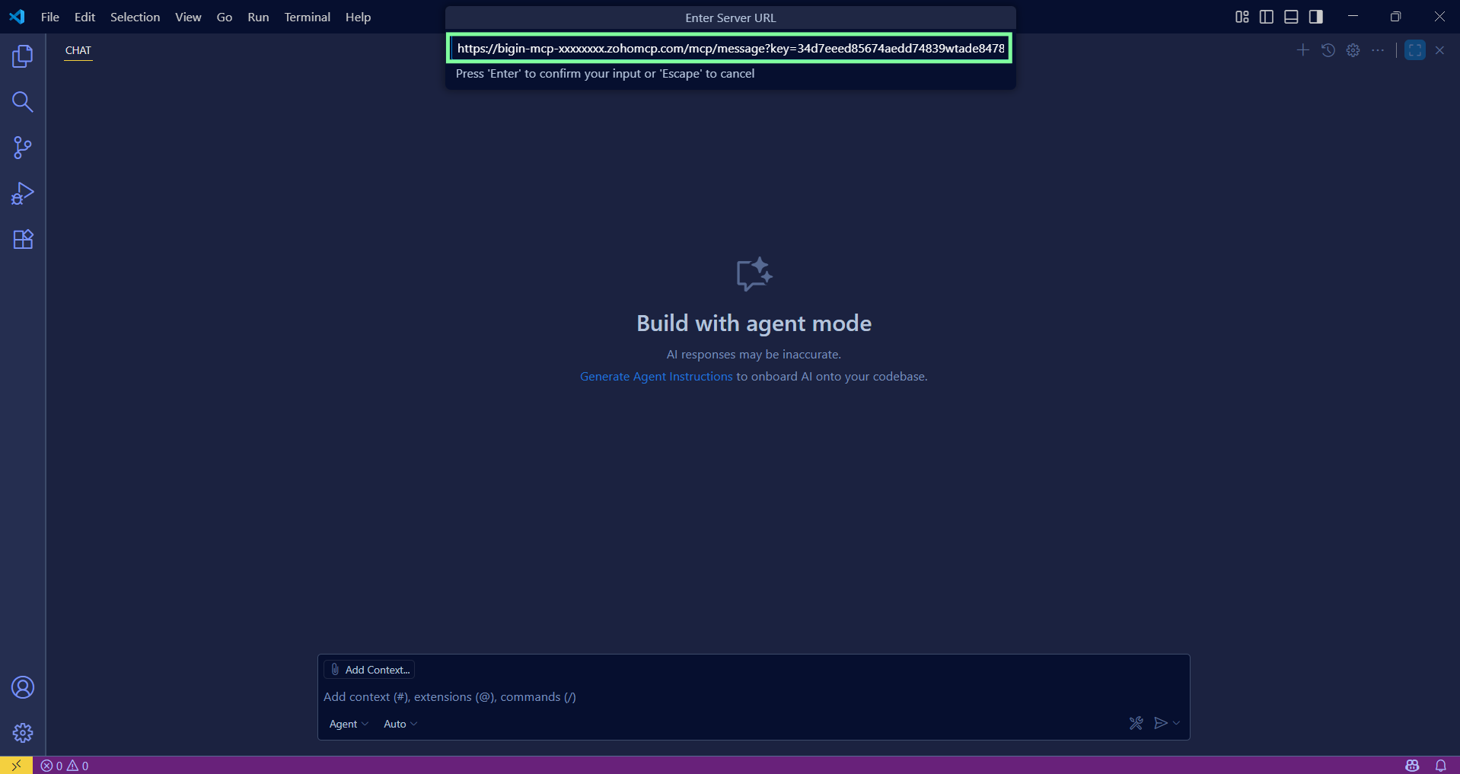
Task: Open the Accounts menu
Action: pyautogui.click(x=23, y=687)
